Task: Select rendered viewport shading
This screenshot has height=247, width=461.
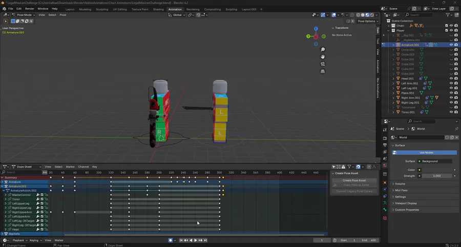Action: tap(372, 15)
